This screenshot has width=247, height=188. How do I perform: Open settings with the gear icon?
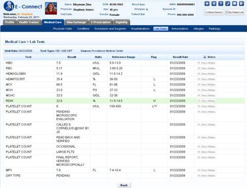click(x=214, y=3)
